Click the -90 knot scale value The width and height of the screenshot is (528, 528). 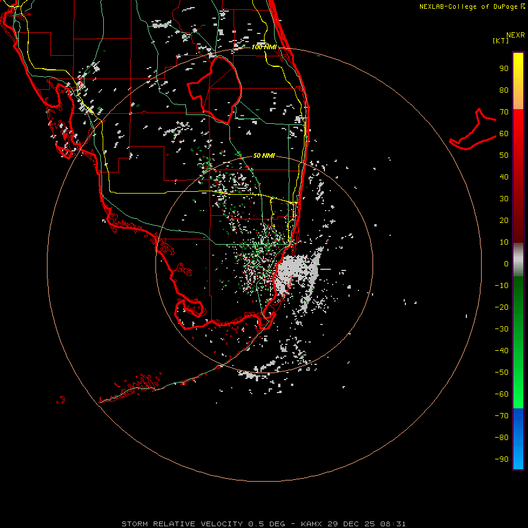[502, 459]
